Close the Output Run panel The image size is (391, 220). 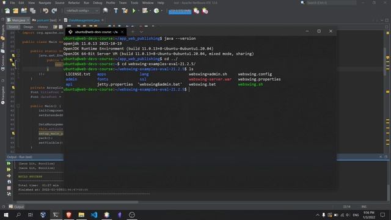[x=381, y=156]
